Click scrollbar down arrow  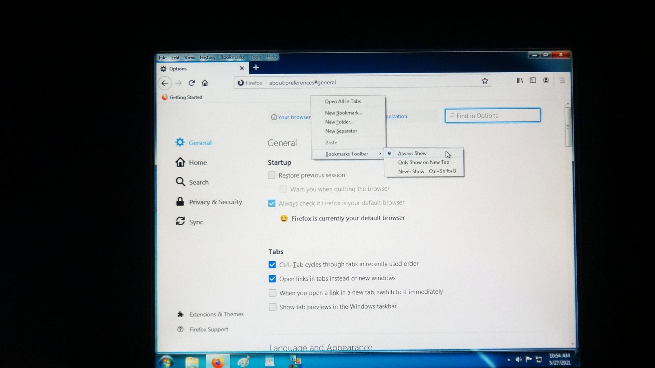coord(572,344)
